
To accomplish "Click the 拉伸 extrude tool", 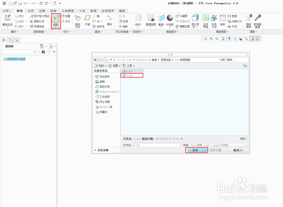I will click(123, 21).
